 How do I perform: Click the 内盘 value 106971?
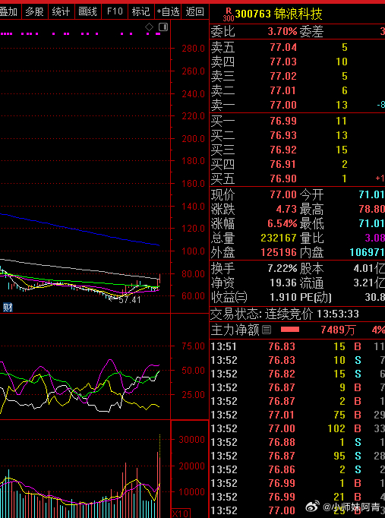pos(368,252)
